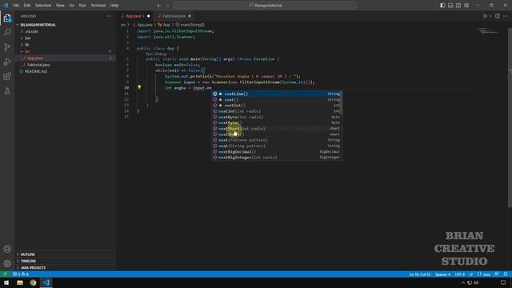Switch to the Faktorial.java editor tab
This screenshot has height=288, width=512.
[174, 16]
